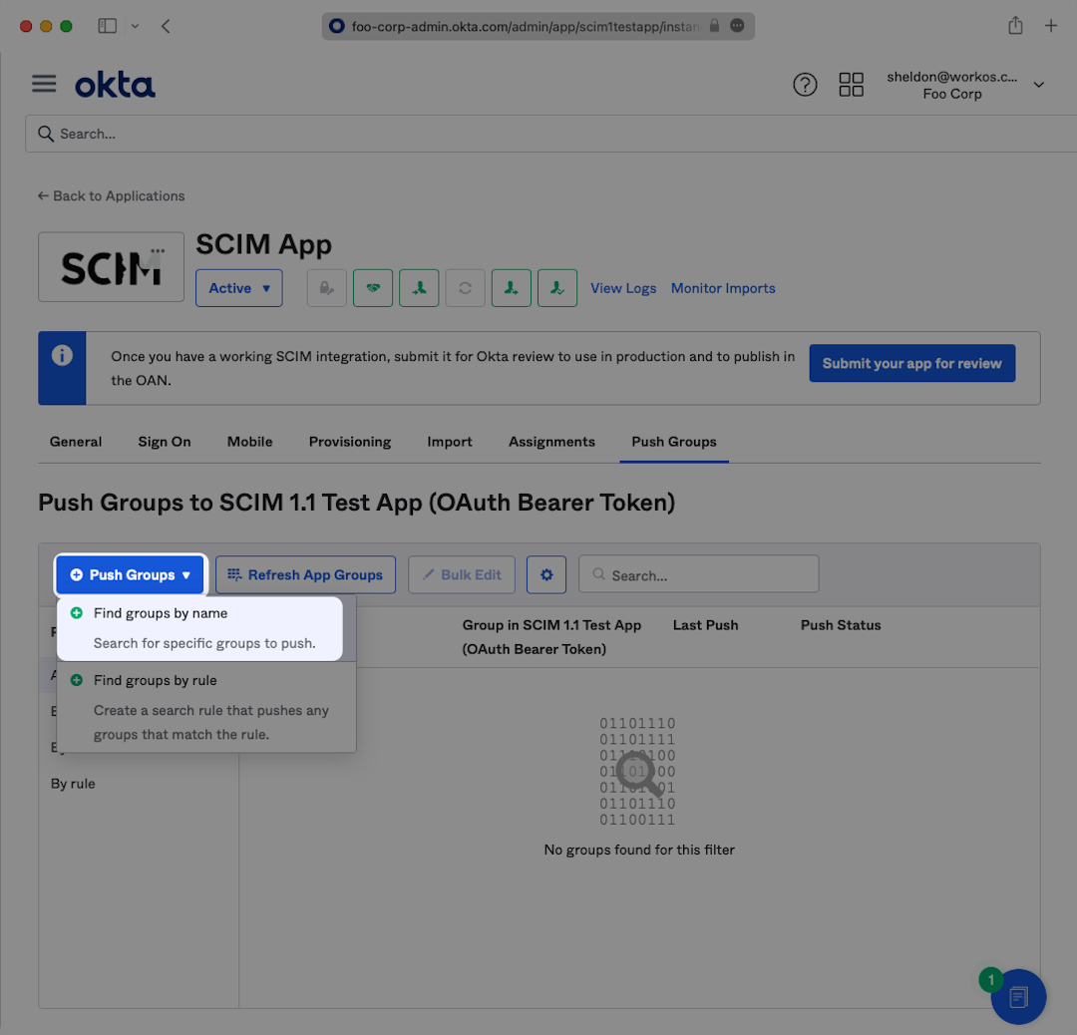The width and height of the screenshot is (1077, 1035).
Task: Click the green handshake icon button
Action: pos(373,288)
